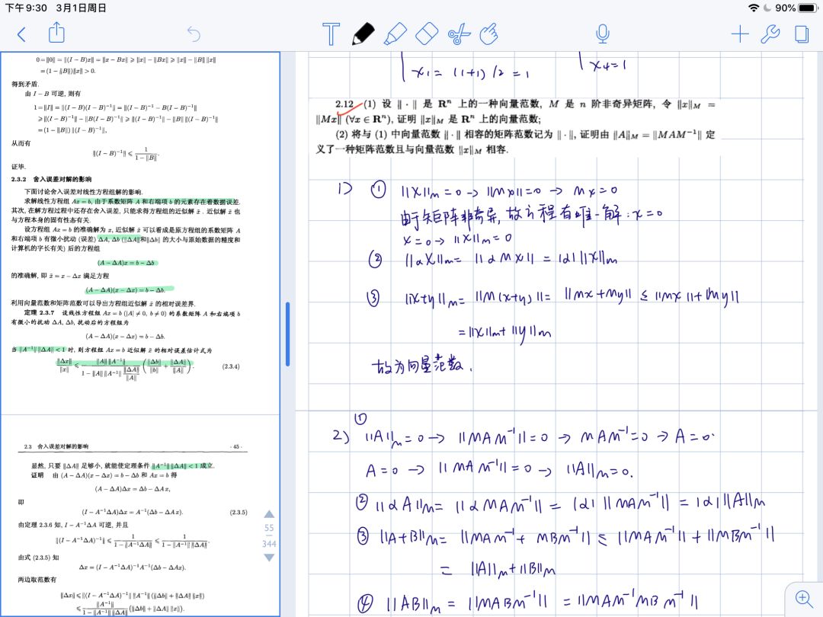Viewport: 823px width, 617px height.
Task: Open the share export menu
Action: click(57, 34)
